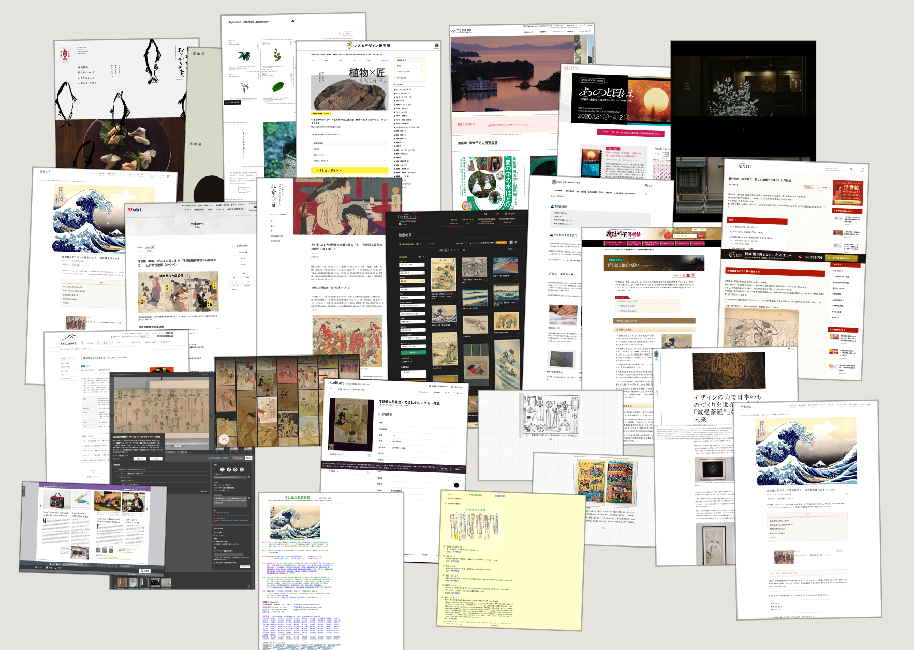Viewport: 914px width, 650px height.
Task: Click the keyword search field on 刀剣ワールド header
Action: click(685, 236)
